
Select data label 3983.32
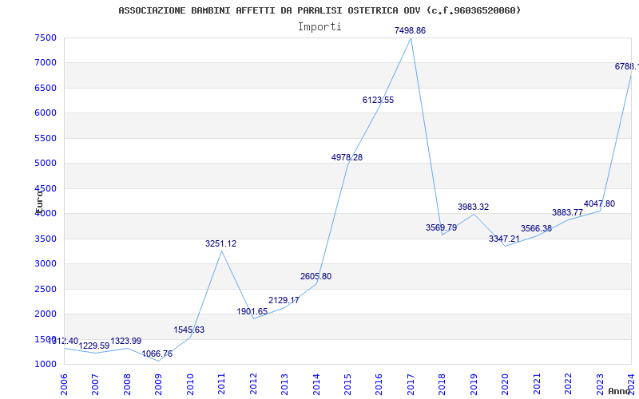pos(473,207)
